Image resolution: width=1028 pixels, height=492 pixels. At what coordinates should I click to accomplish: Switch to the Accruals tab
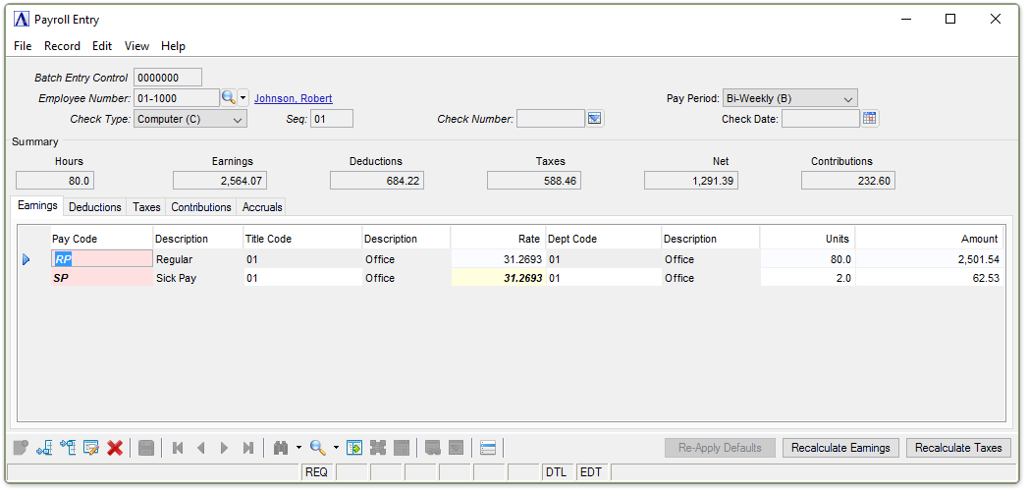[x=262, y=207]
